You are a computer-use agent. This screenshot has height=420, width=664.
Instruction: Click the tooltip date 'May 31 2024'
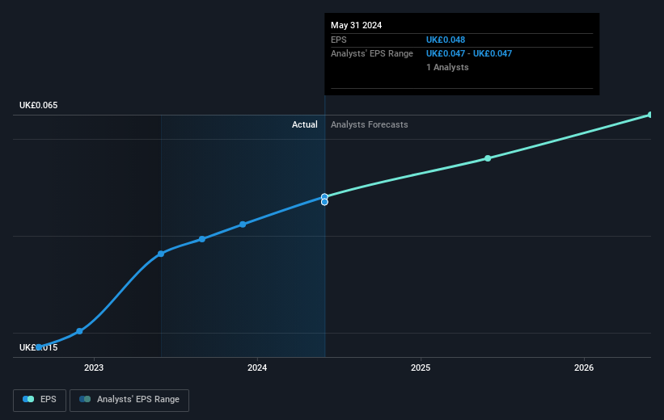[356, 25]
